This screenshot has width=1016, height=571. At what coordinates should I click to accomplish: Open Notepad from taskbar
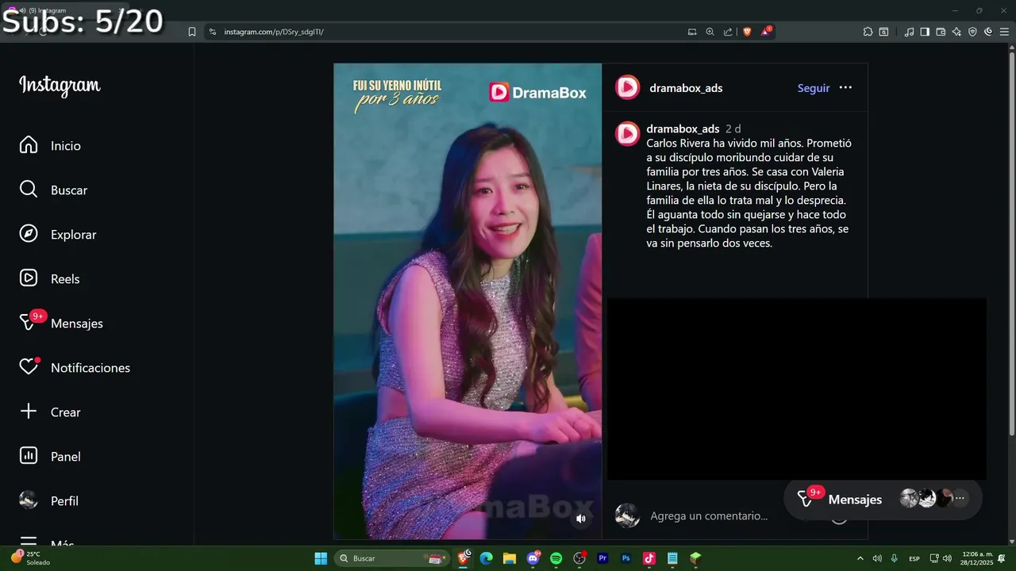[x=672, y=558]
